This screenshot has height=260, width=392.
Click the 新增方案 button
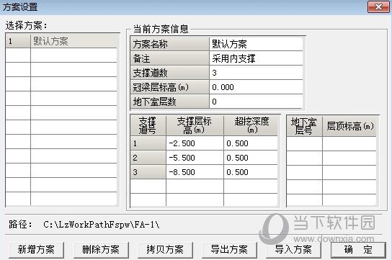click(36, 249)
